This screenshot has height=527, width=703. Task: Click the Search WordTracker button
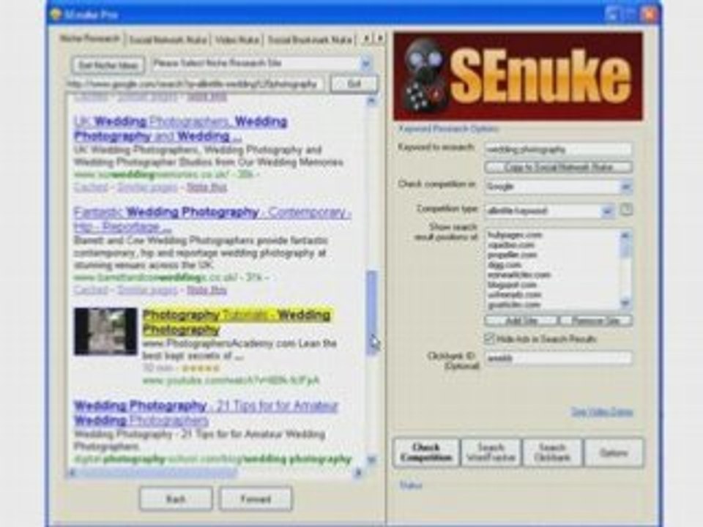491,452
